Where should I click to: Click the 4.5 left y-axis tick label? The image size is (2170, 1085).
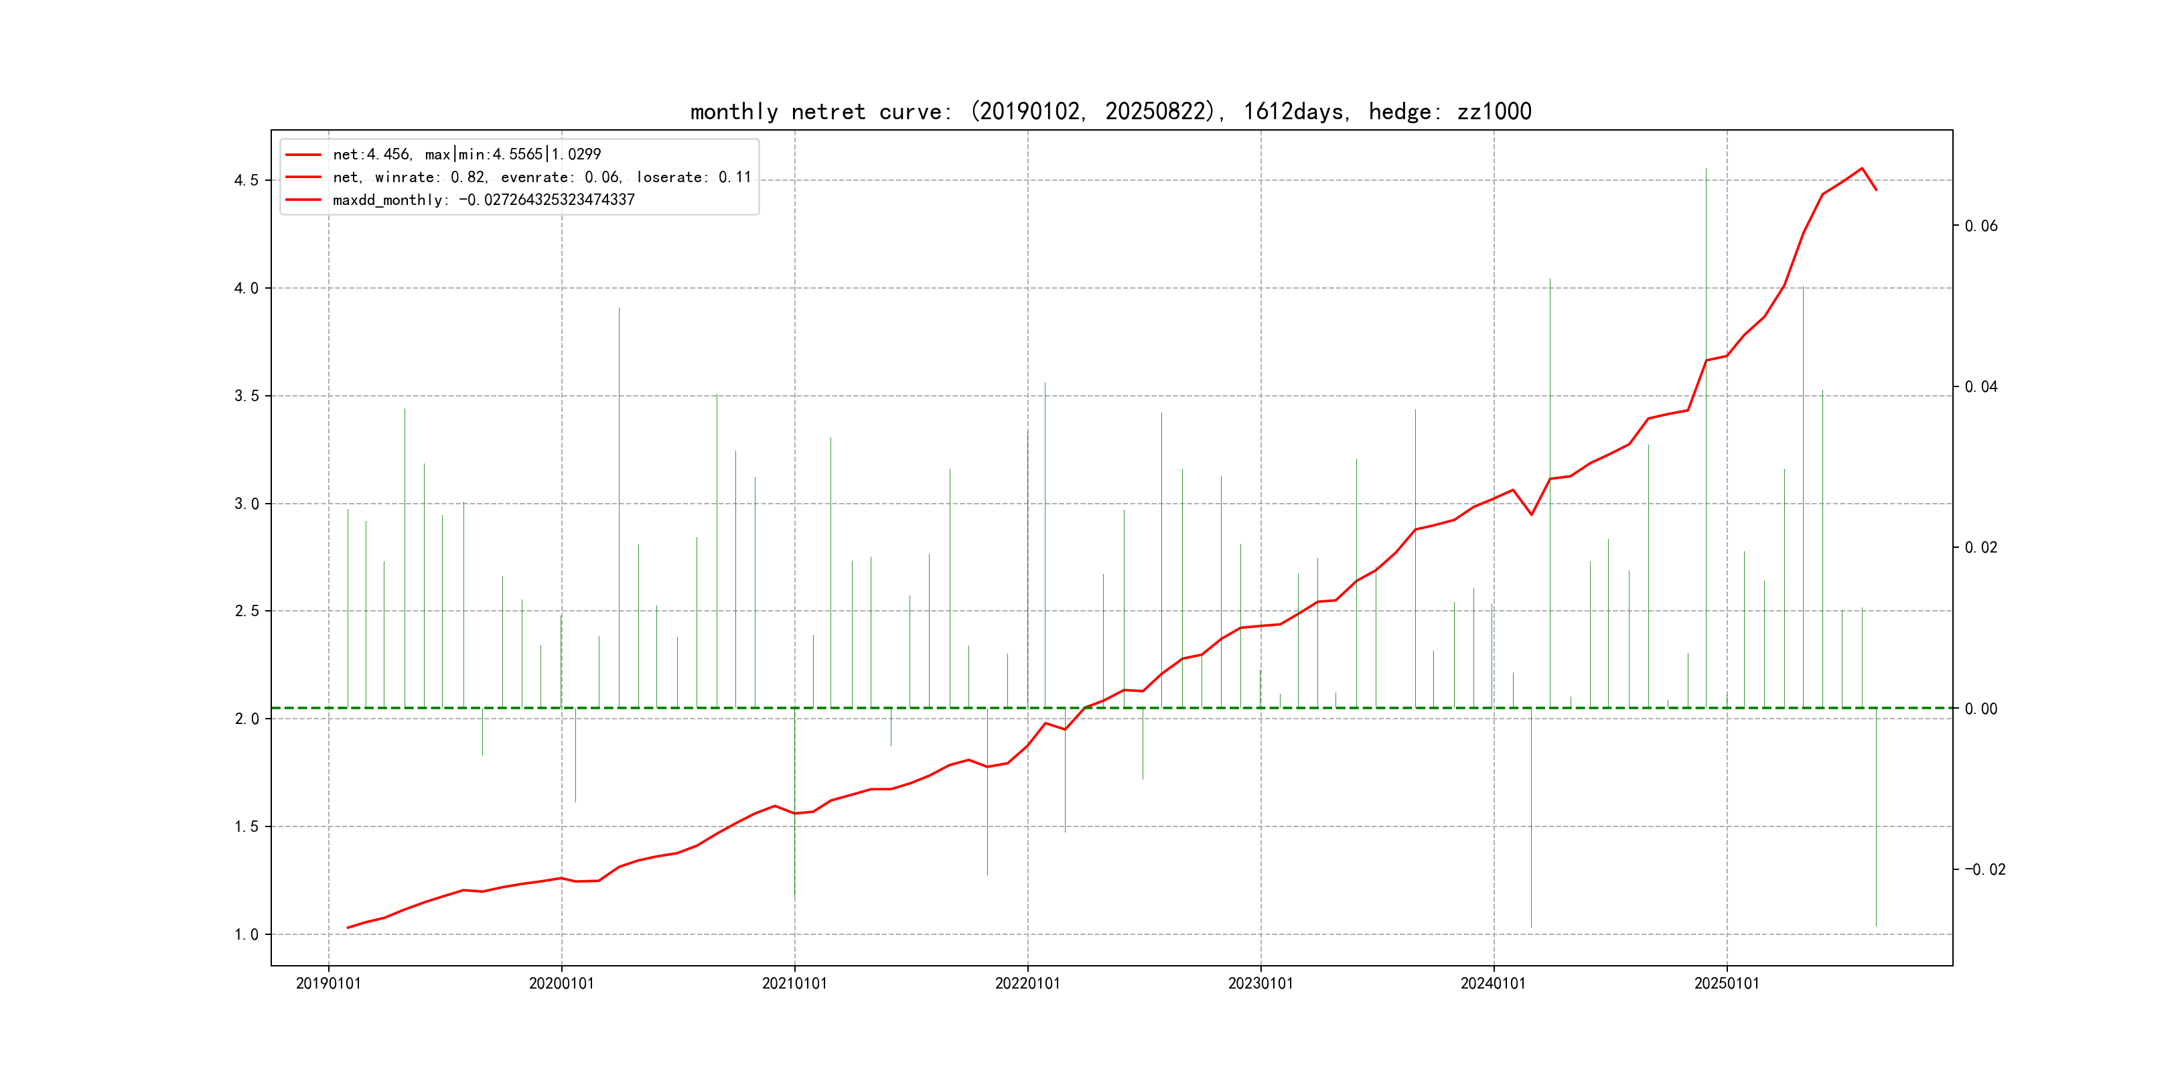pyautogui.click(x=246, y=180)
